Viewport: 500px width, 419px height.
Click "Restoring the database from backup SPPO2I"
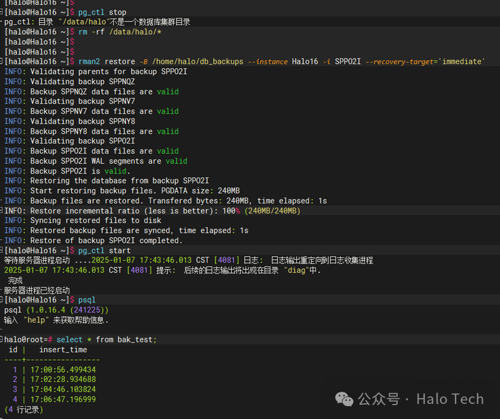click(x=106, y=181)
